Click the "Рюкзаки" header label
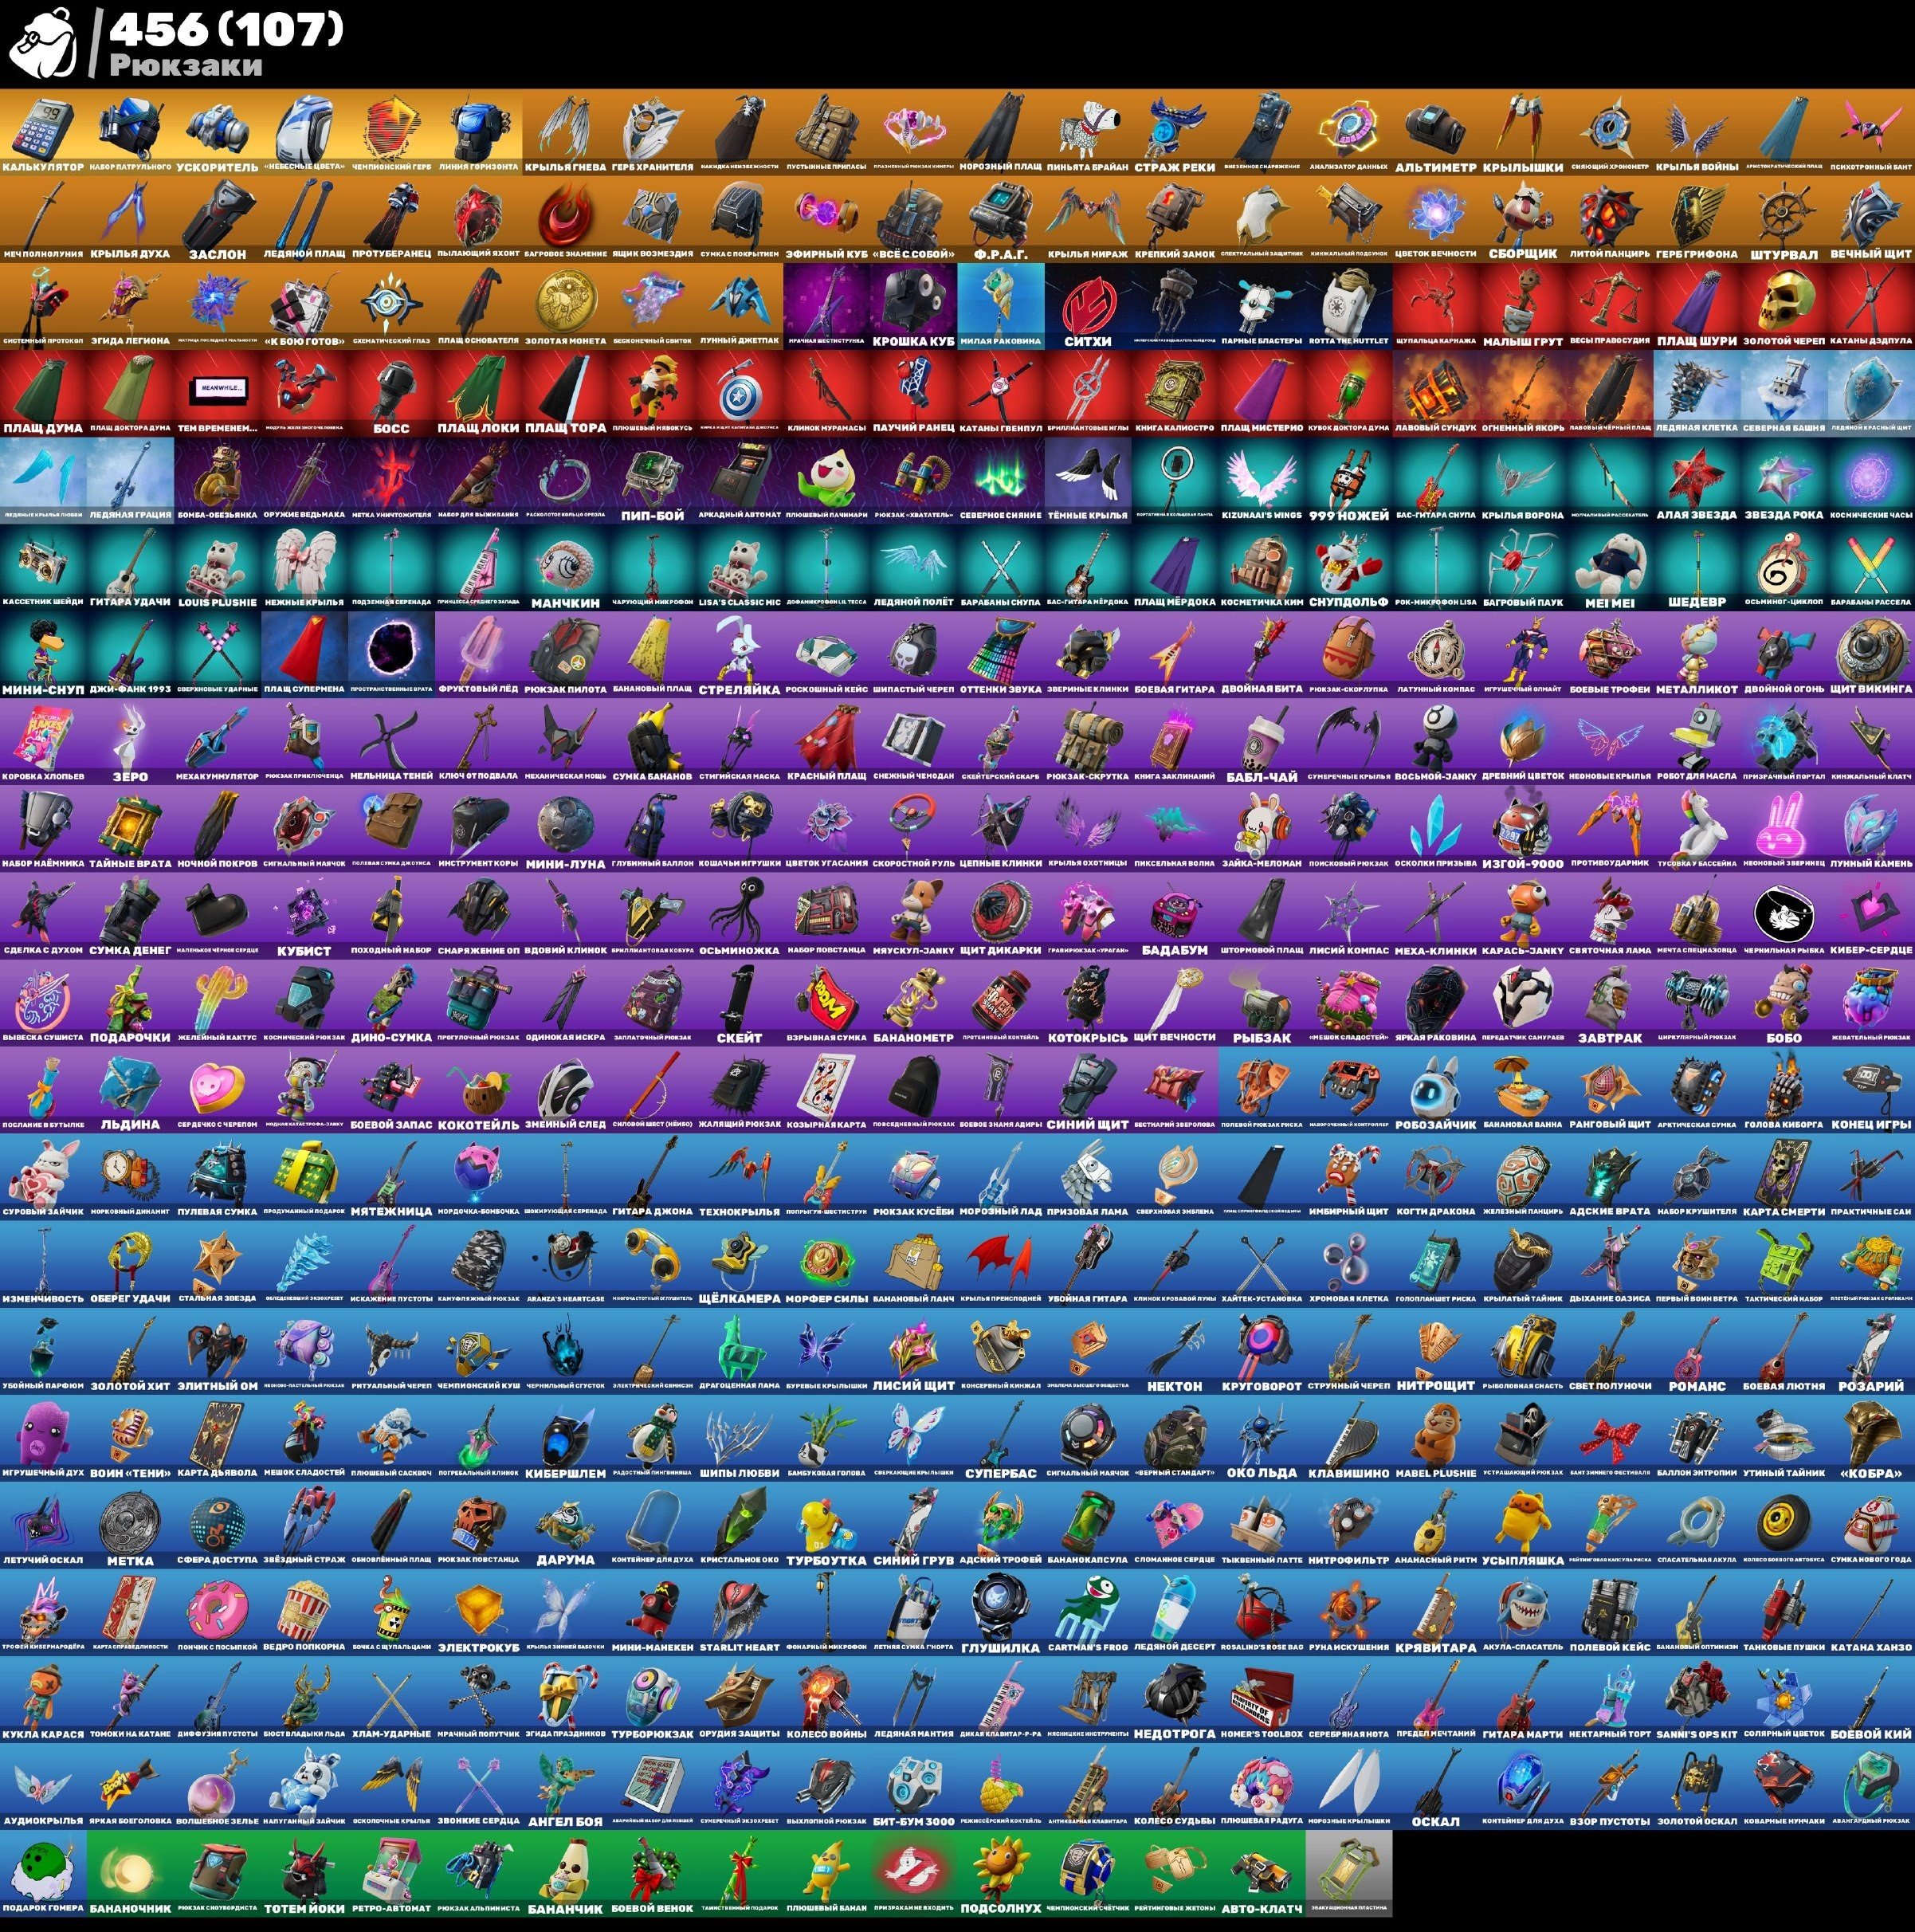Screen dimensions: 1915x1932 click(186, 65)
